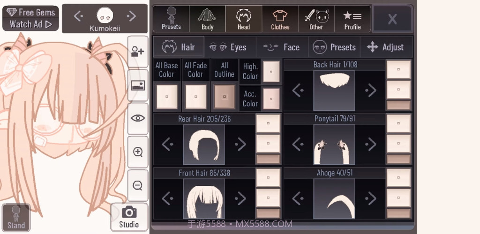Open the Adjust hair option
The width and height of the screenshot is (480, 234).
click(385, 47)
